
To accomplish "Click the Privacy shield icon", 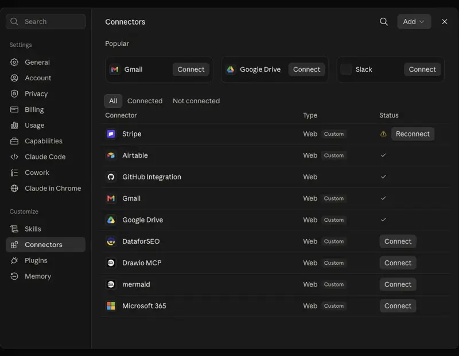I will click(14, 94).
